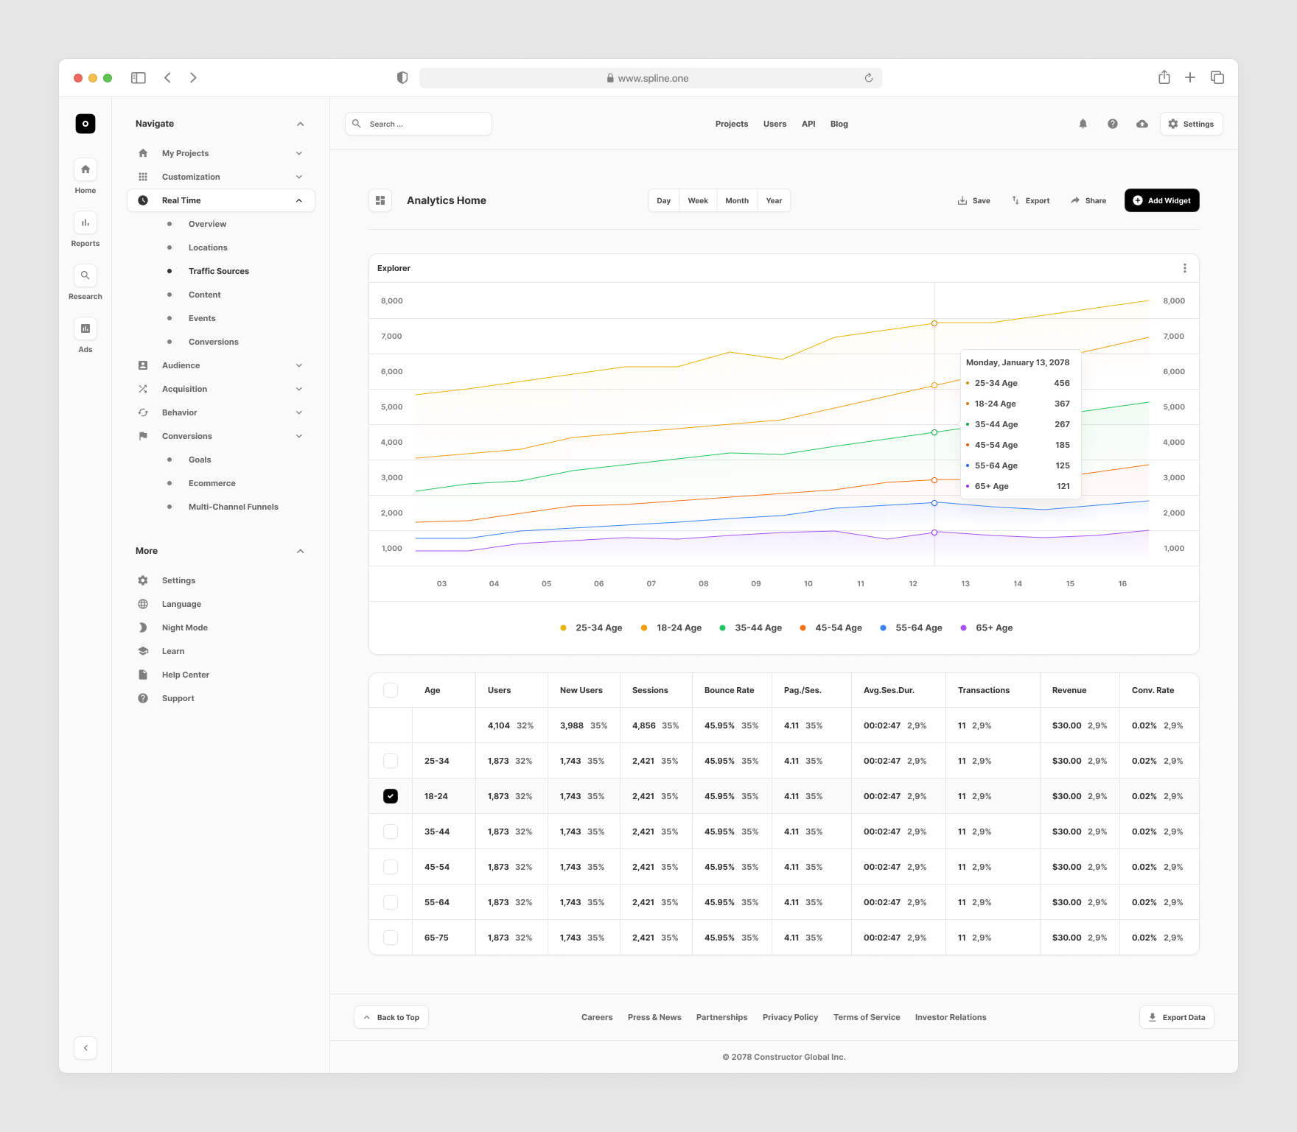The height and width of the screenshot is (1132, 1297).
Task: Toggle the 65+ Age legend dot
Action: point(963,627)
